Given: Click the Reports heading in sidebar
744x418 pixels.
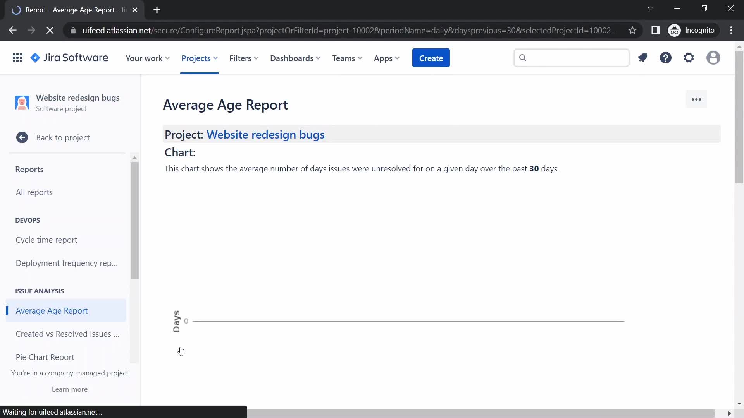Looking at the screenshot, I should click(29, 170).
